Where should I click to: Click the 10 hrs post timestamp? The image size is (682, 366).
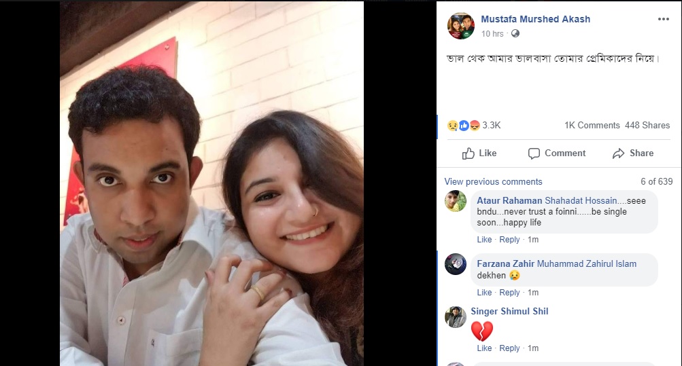[492, 33]
